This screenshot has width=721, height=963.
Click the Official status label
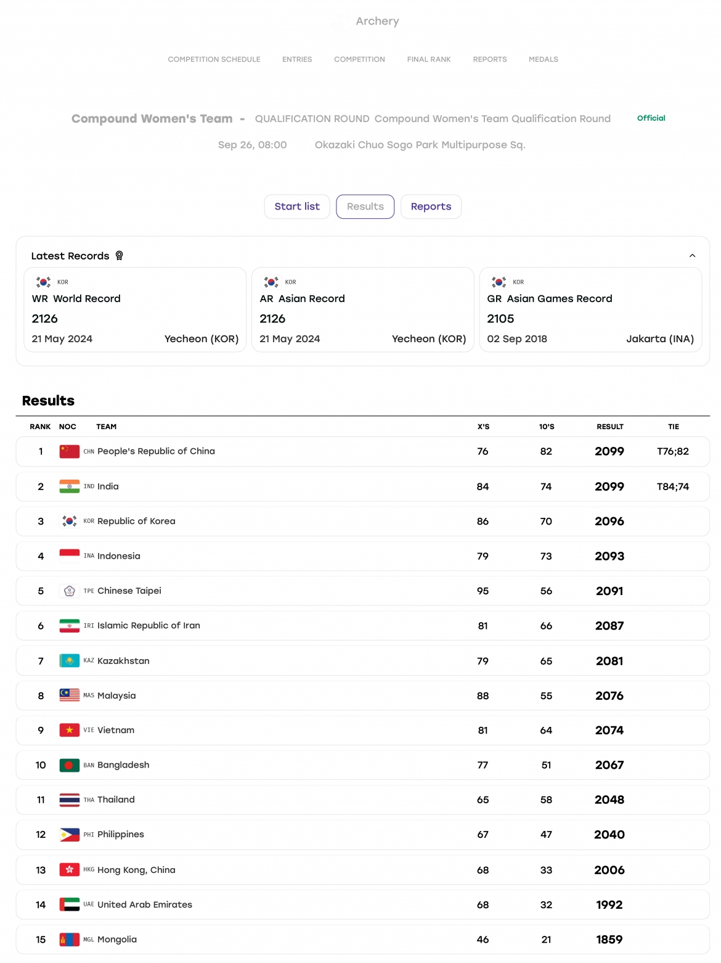651,118
